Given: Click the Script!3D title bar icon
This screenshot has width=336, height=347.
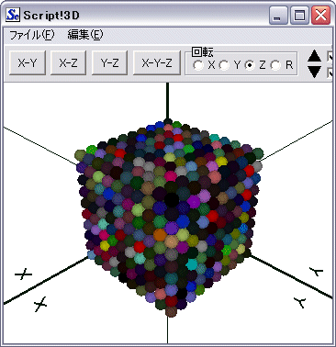Looking at the screenshot, I should click(13, 15).
